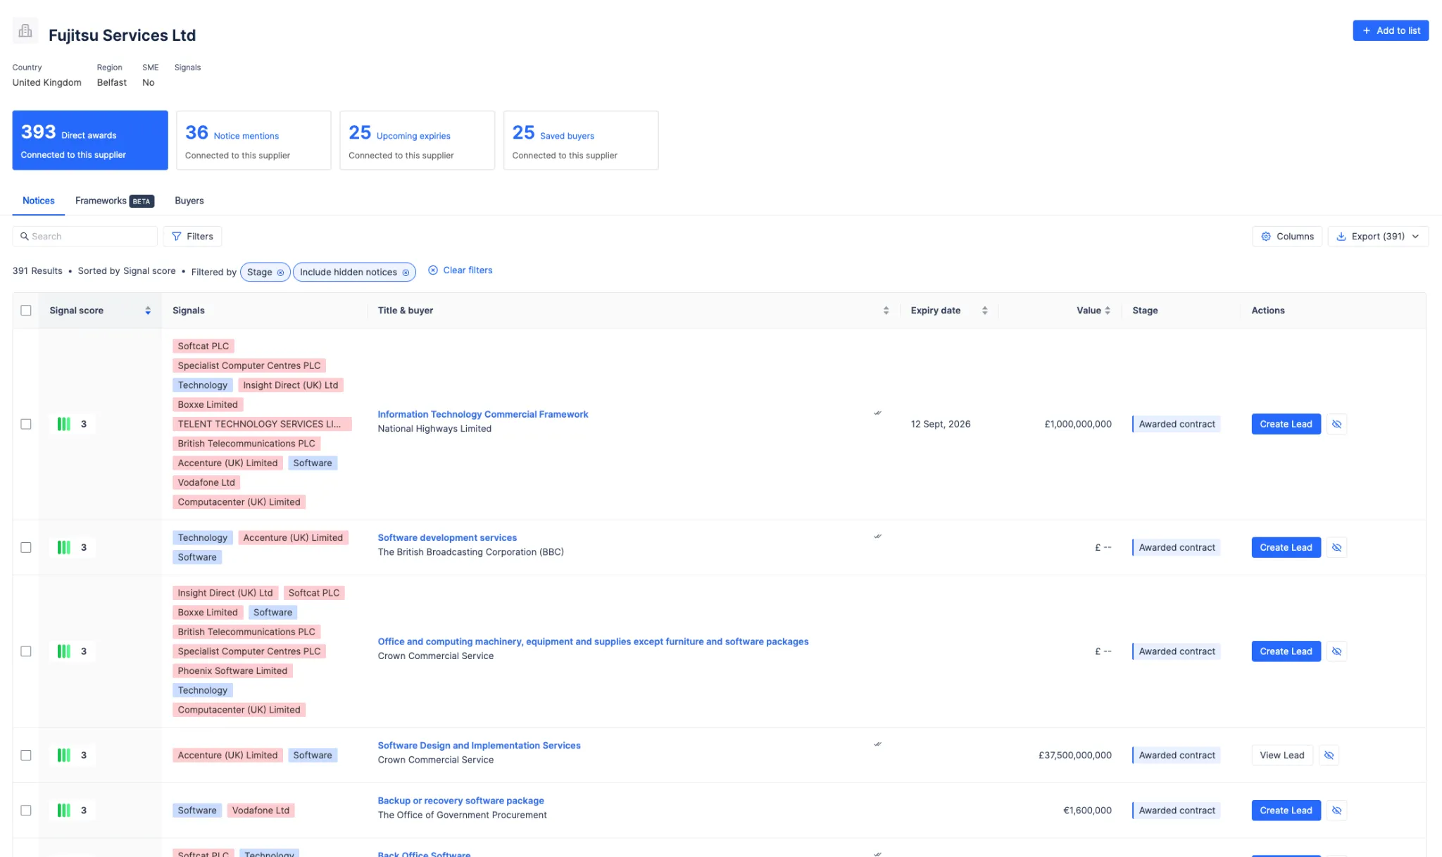This screenshot has height=857, width=1442.
Task: Select the 393 Direct awards card
Action: 90,140
